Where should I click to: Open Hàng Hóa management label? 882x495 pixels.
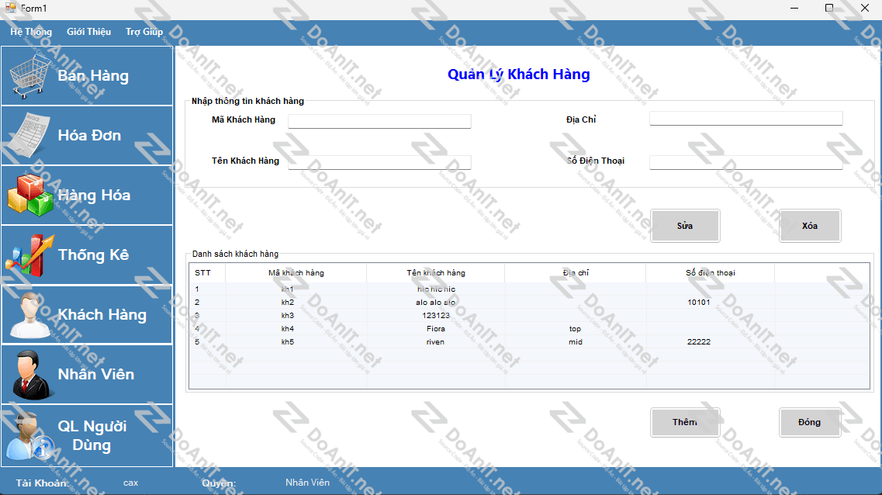[x=94, y=196]
